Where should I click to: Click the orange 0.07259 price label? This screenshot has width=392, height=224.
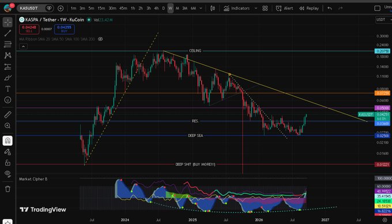pyautogui.click(x=382, y=93)
